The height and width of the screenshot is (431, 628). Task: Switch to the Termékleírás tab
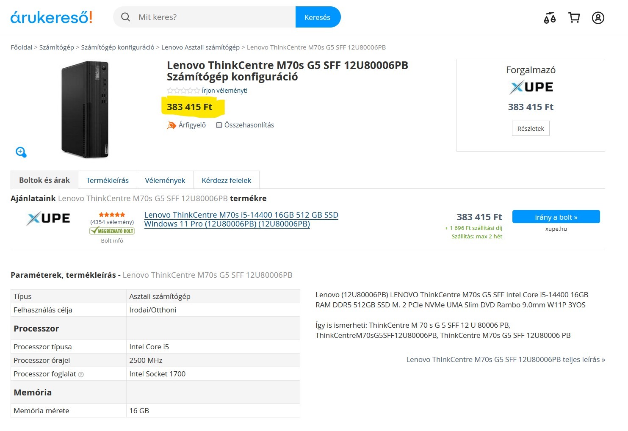click(x=108, y=180)
